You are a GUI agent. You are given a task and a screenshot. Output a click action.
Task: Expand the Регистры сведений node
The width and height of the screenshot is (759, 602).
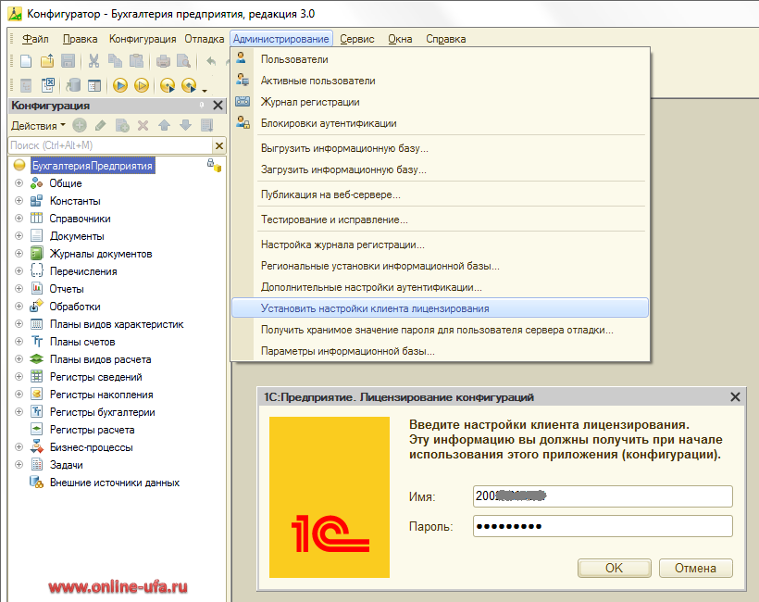(19, 376)
